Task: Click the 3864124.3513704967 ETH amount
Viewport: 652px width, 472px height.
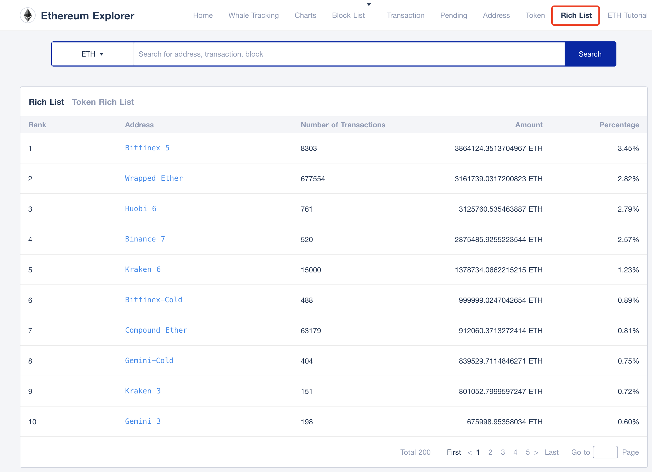Action: pos(498,148)
